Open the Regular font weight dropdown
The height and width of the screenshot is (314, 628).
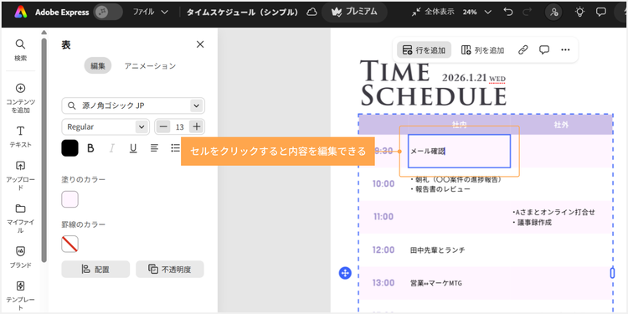[106, 127]
